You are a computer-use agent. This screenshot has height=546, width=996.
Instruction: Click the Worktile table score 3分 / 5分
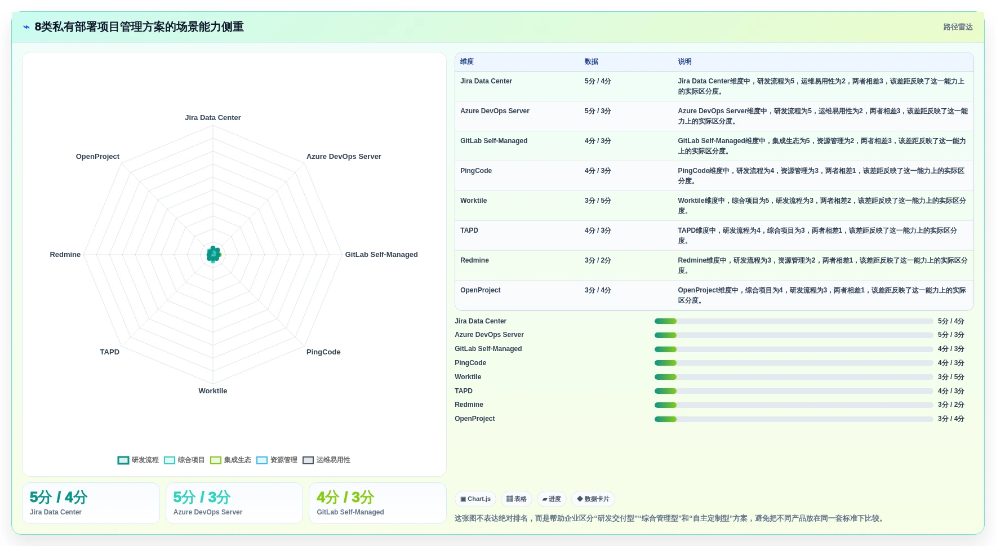click(598, 201)
